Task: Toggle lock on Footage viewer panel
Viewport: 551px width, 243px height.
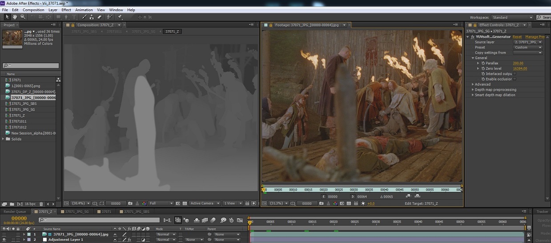Action: 271,25
